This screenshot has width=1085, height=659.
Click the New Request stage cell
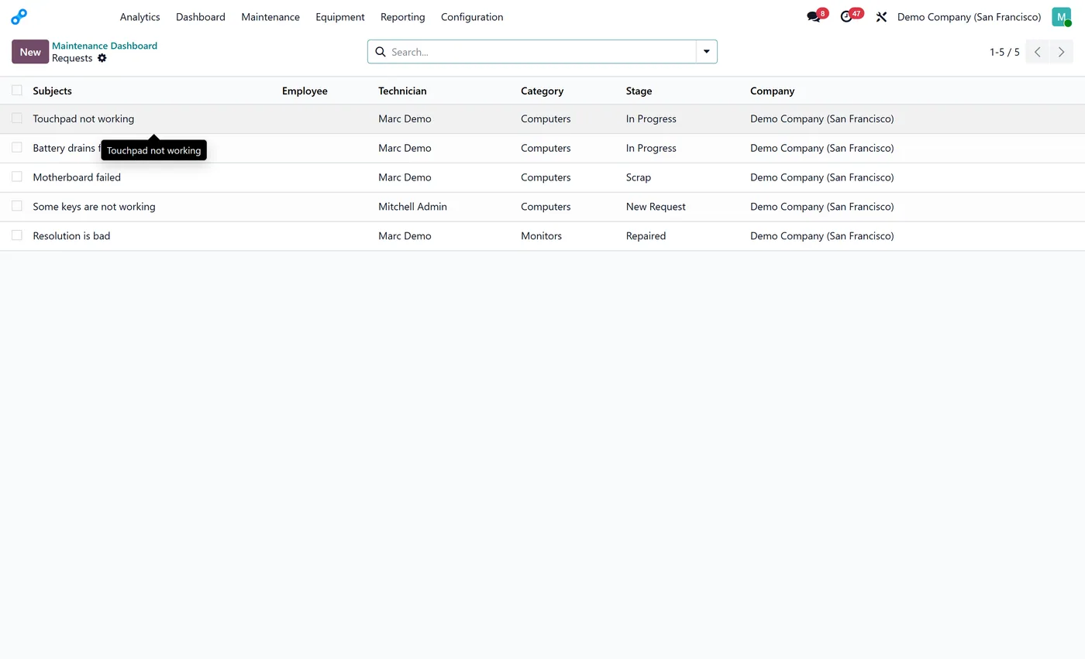click(656, 207)
